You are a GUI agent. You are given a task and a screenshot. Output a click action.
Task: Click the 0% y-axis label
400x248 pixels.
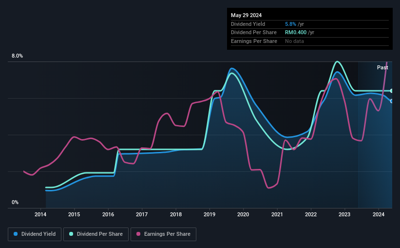point(15,202)
